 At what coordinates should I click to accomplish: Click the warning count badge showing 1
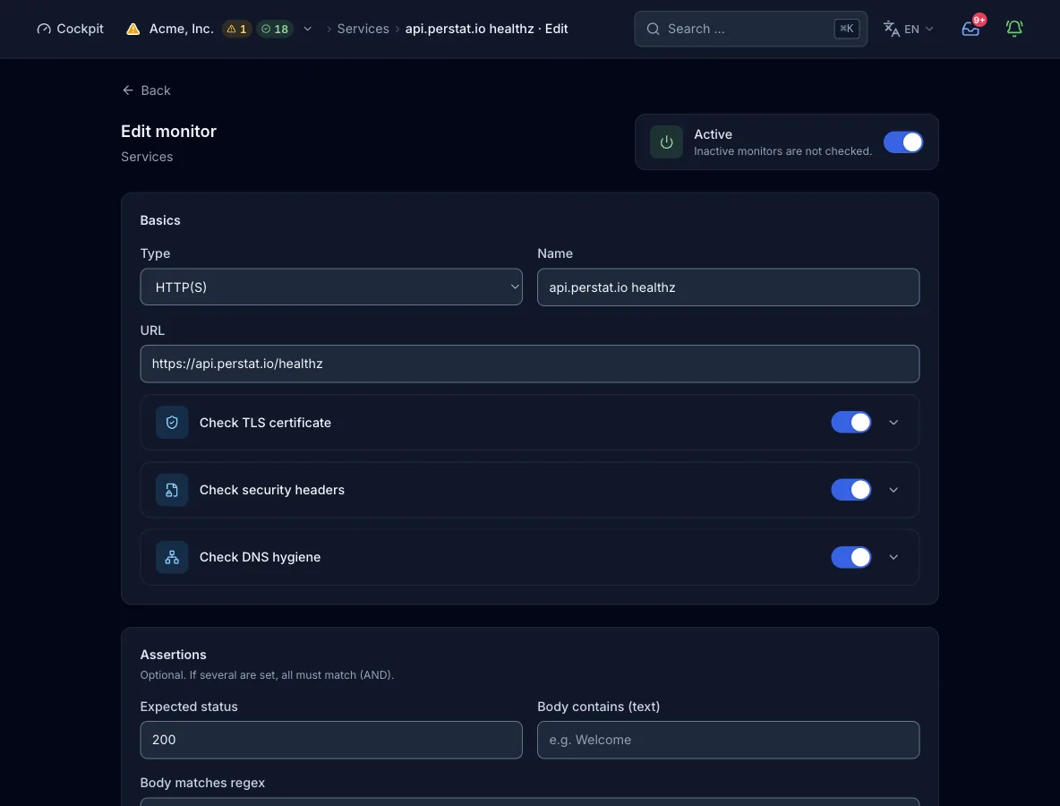point(236,29)
